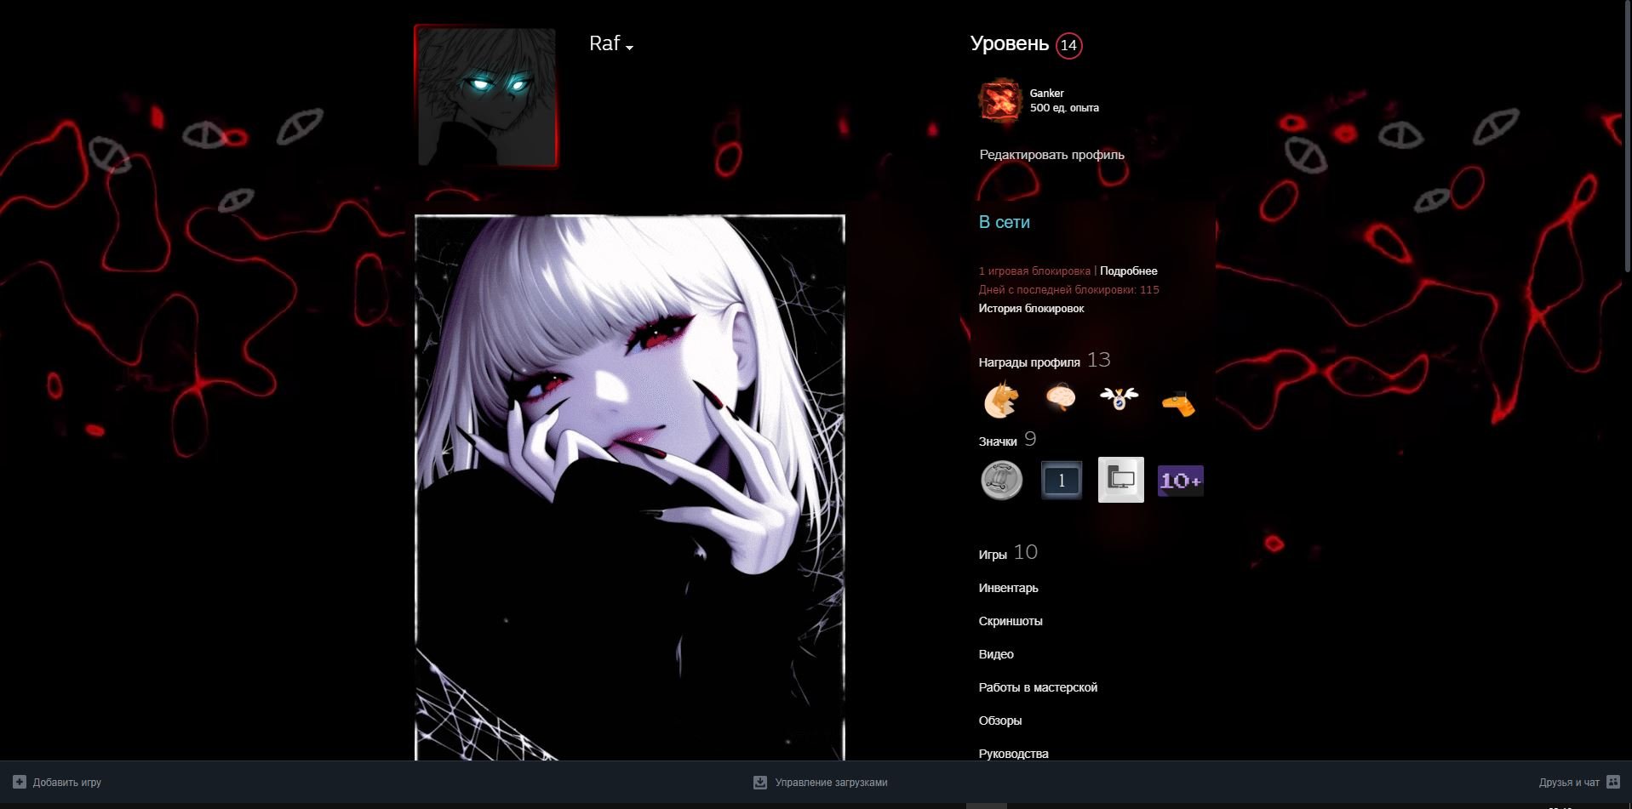The width and height of the screenshot is (1632, 809).
Task: Click the page vertical scrollbar thumb
Action: (x=1627, y=136)
